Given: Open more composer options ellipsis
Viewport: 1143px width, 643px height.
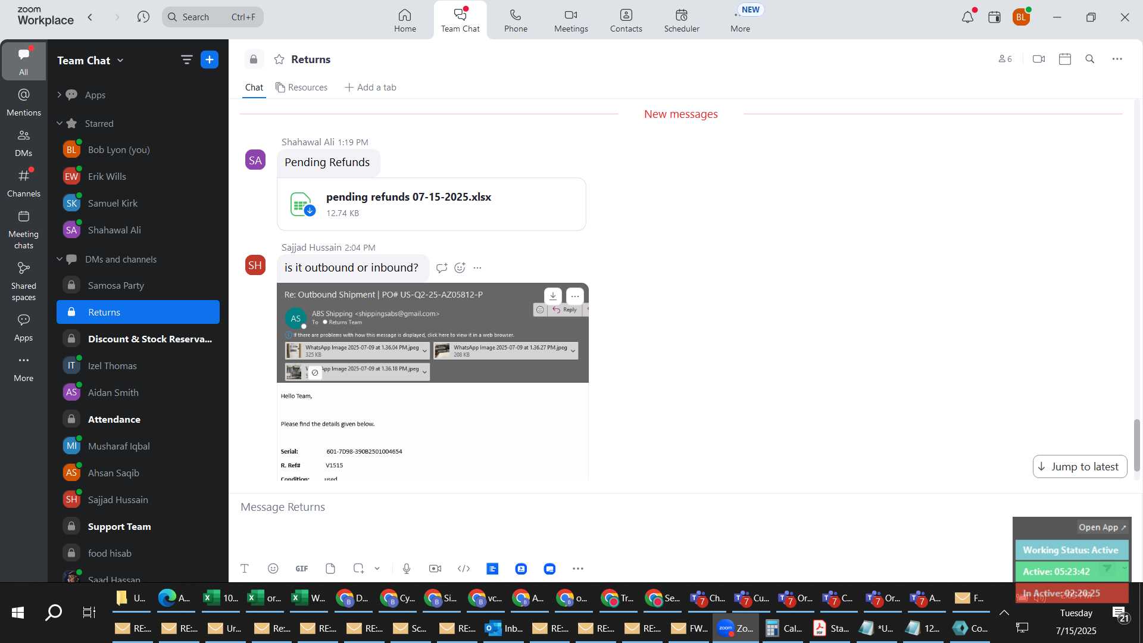Looking at the screenshot, I should click(x=578, y=569).
